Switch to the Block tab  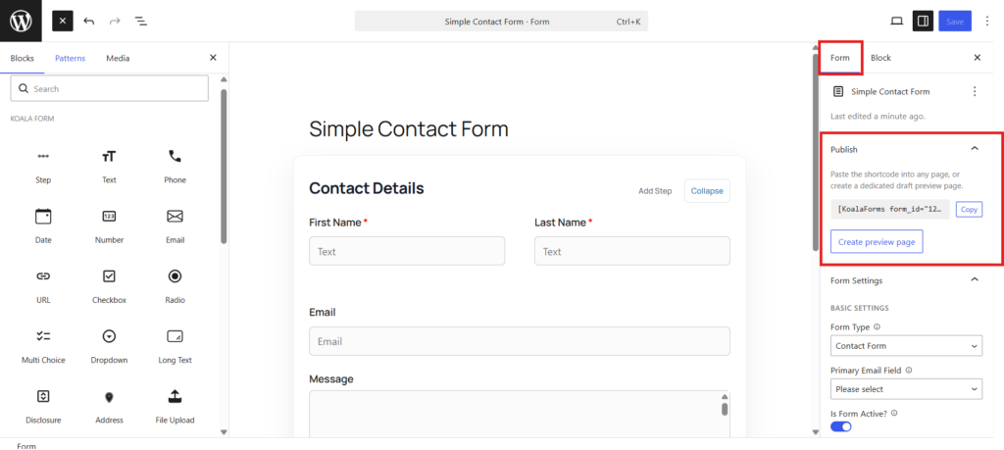click(880, 58)
